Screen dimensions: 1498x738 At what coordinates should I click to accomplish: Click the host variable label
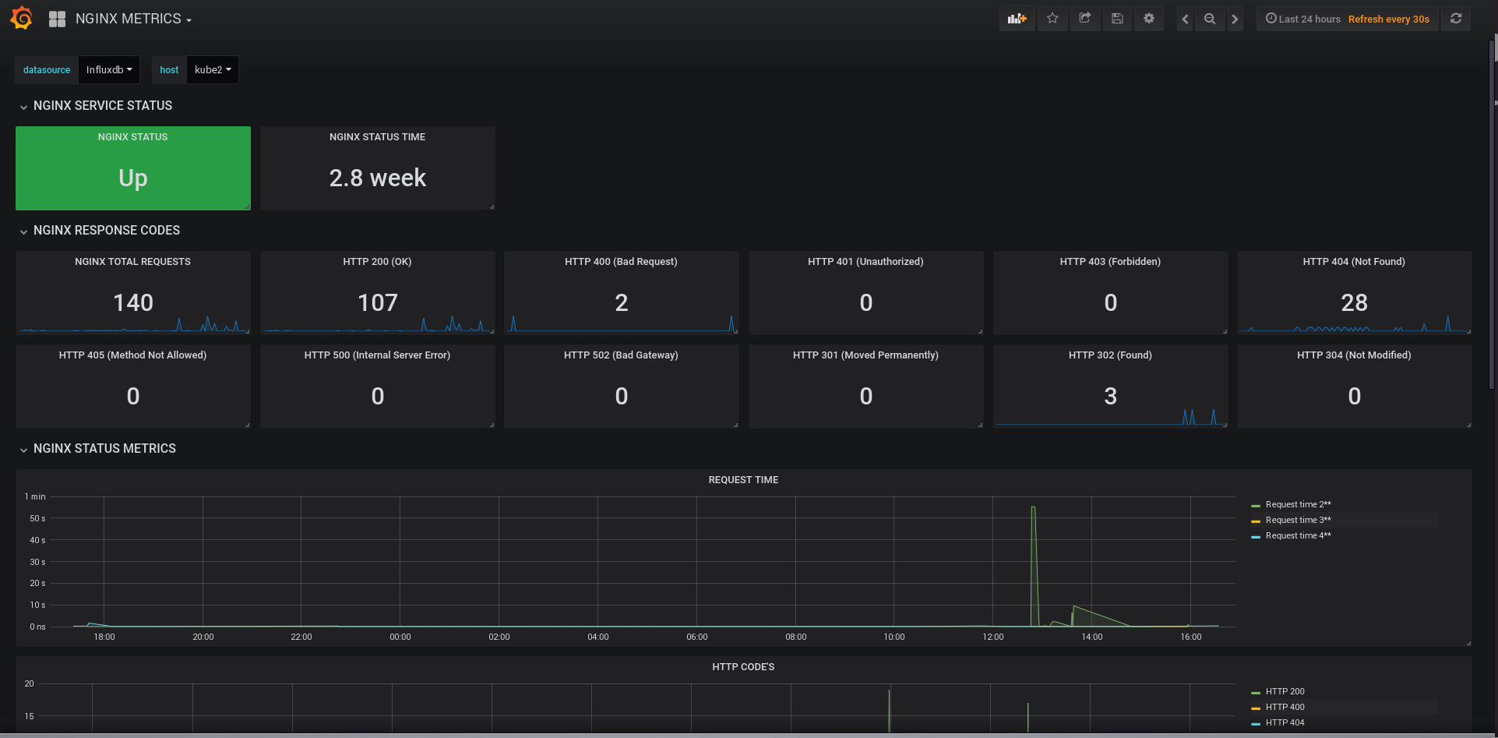tap(169, 69)
